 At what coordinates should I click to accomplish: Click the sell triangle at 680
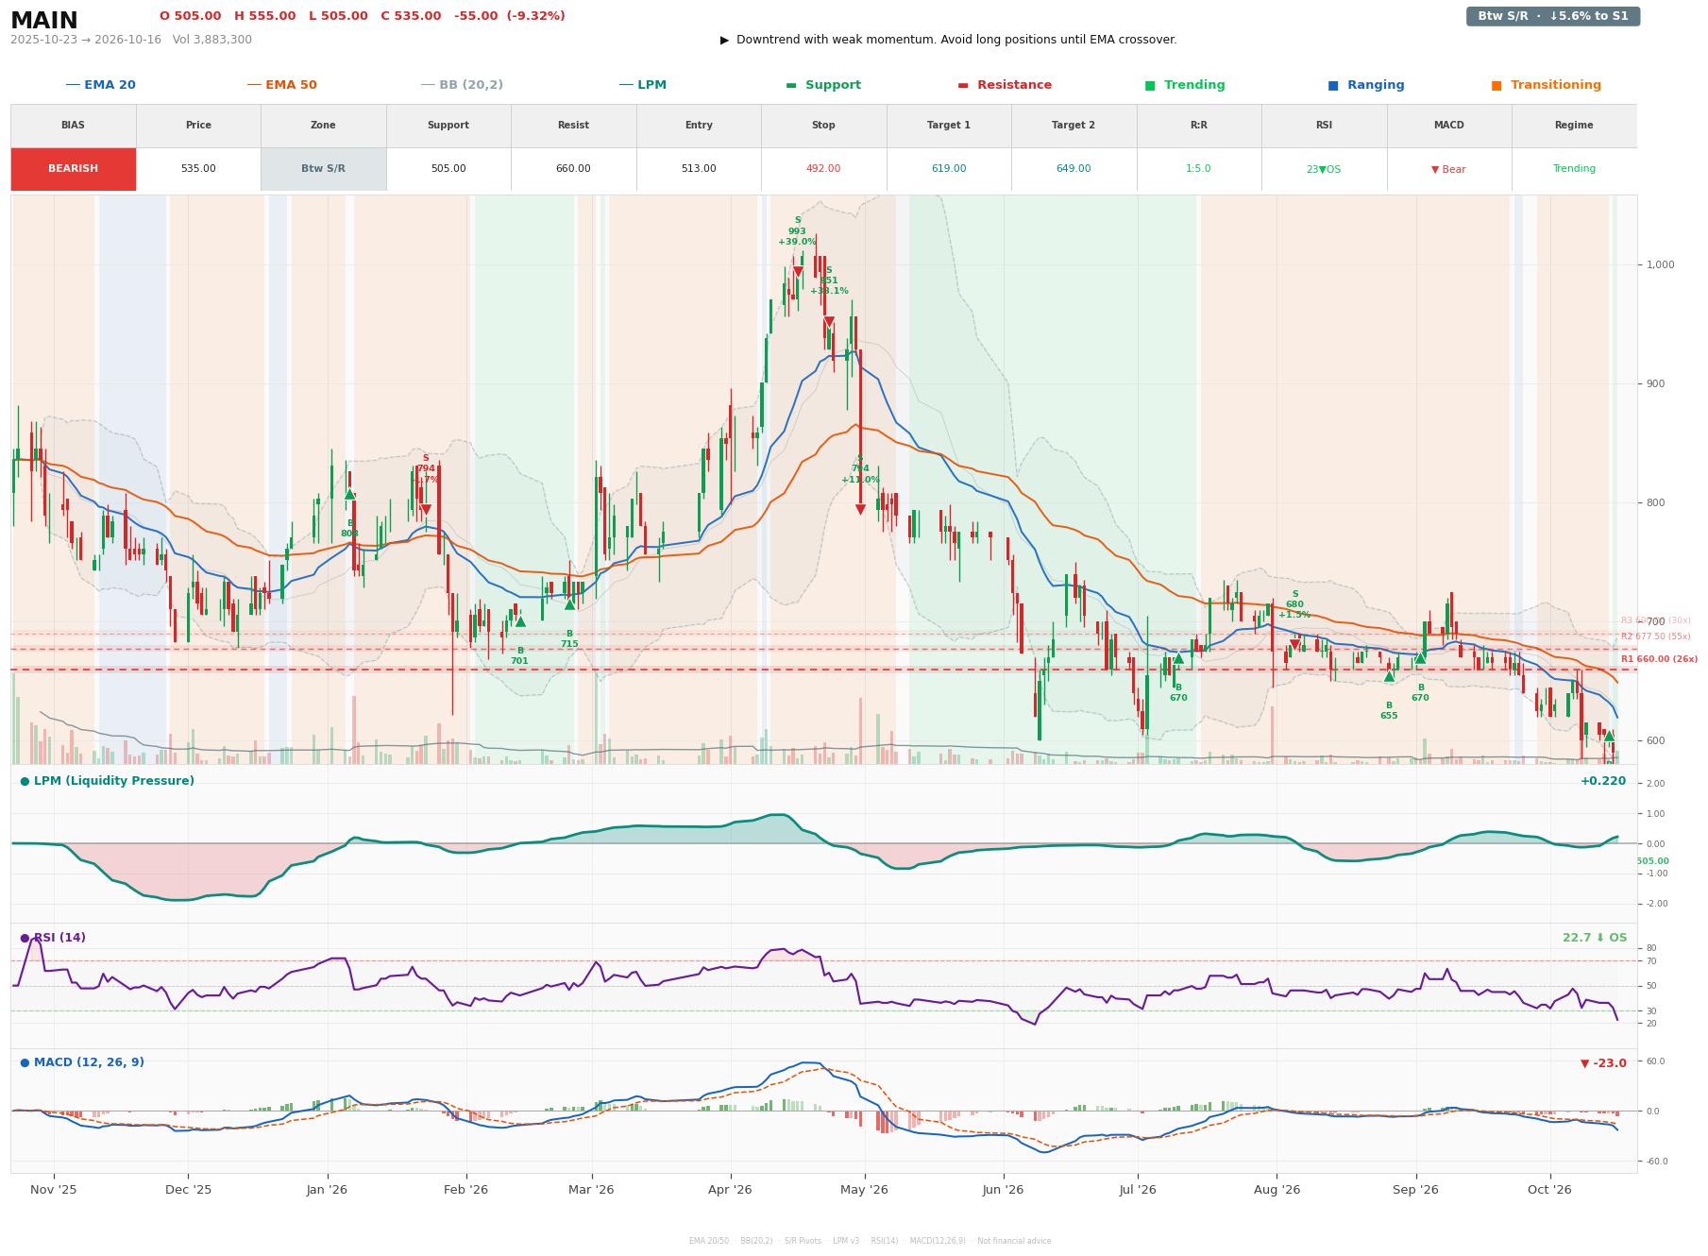point(1295,645)
